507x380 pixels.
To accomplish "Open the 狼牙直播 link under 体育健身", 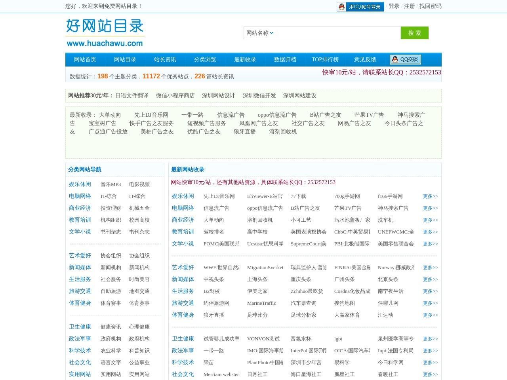I will (x=213, y=315).
